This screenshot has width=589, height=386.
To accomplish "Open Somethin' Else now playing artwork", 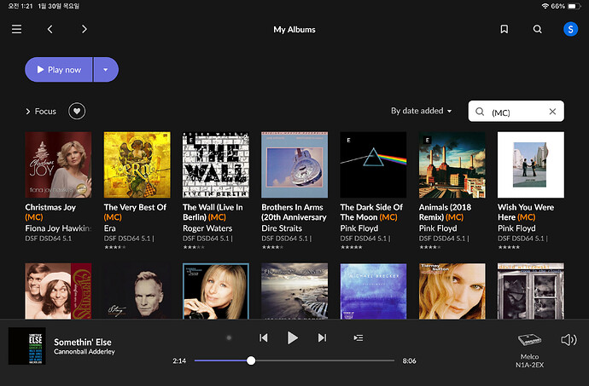I will 27,346.
